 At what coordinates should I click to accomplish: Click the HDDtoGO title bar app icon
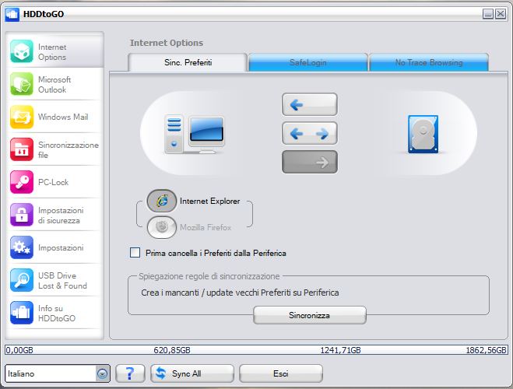click(12, 14)
